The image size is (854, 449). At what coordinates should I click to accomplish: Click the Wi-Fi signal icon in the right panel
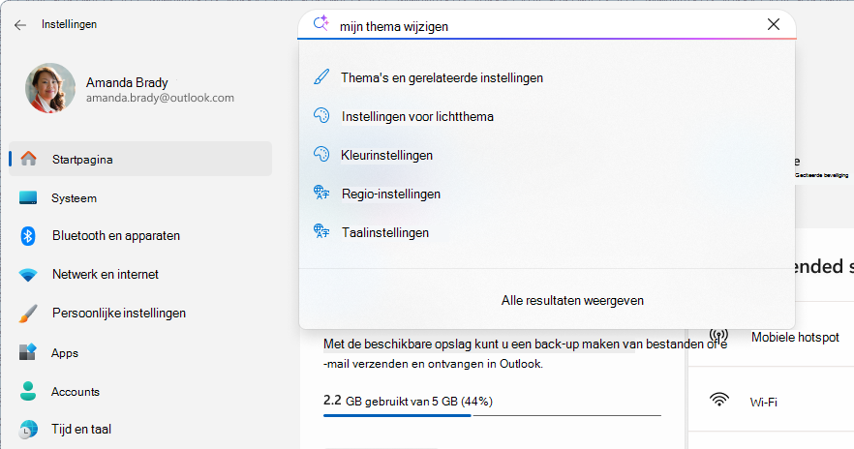pos(718,400)
